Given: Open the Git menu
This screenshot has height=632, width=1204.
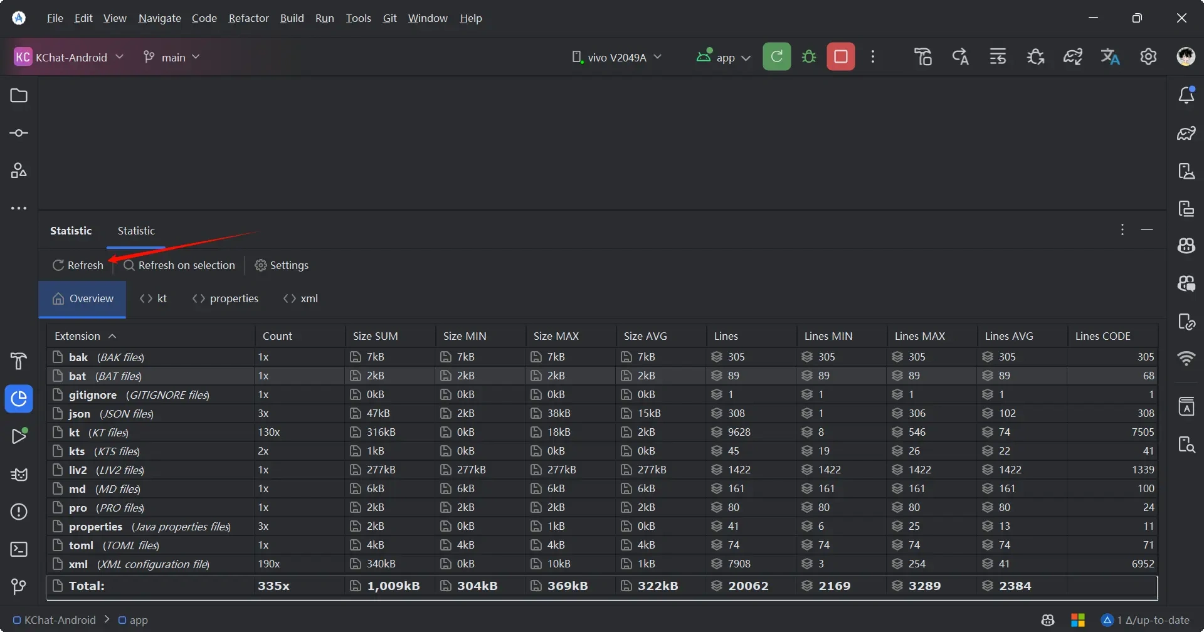Looking at the screenshot, I should [389, 18].
